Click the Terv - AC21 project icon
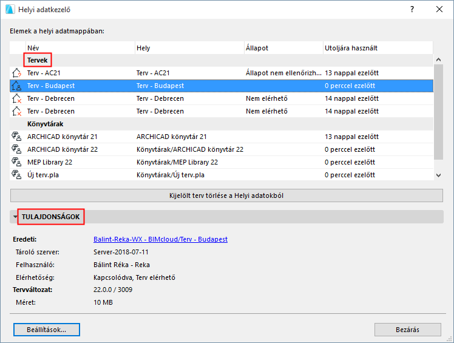This screenshot has width=454, height=343. 16,73
